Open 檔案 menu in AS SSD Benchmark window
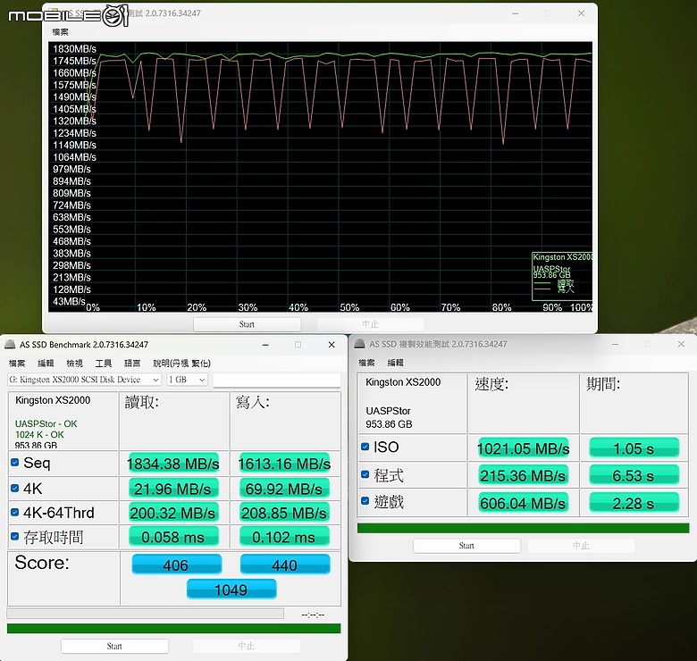The height and width of the screenshot is (661, 697). pos(17,363)
